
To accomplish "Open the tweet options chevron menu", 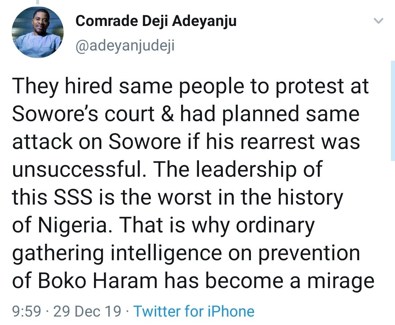I will tap(379, 21).
